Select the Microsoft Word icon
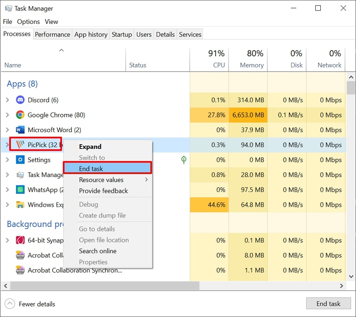This screenshot has width=356, height=317. pos(20,130)
